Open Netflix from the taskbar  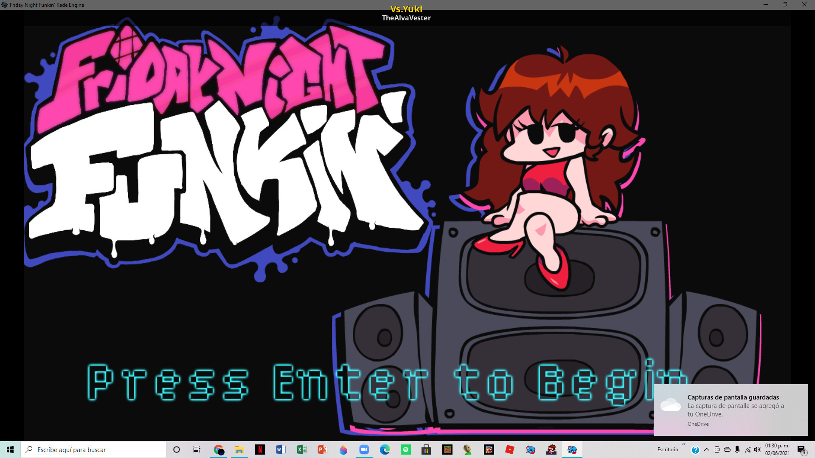coord(260,450)
